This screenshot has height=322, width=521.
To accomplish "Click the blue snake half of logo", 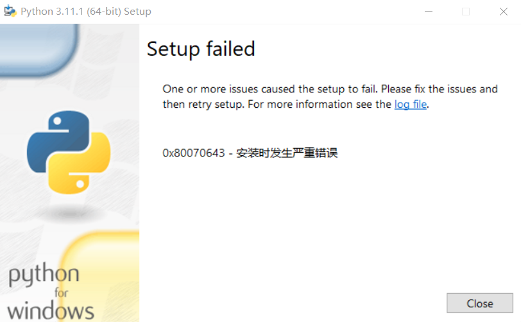I will 58,140.
